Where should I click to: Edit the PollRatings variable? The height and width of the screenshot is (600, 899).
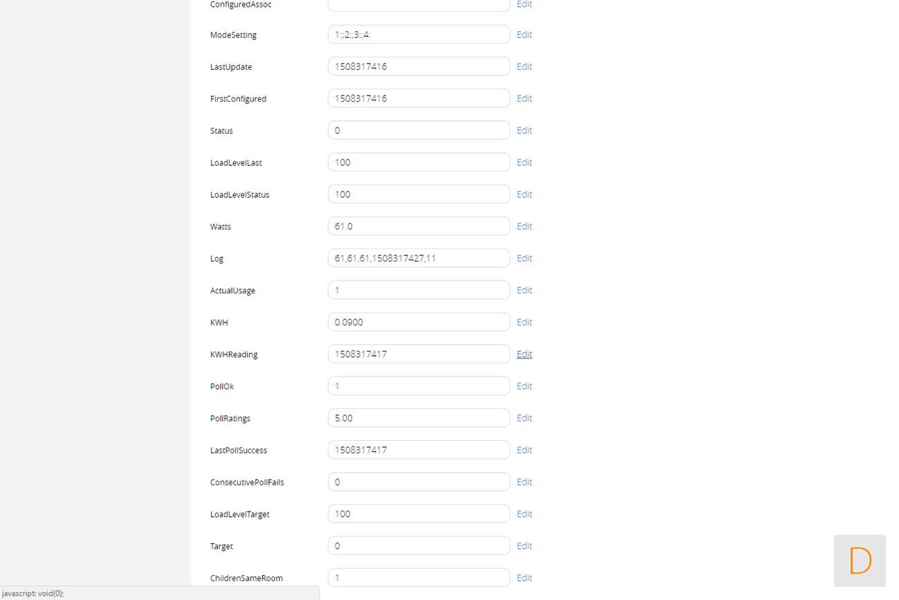point(524,418)
